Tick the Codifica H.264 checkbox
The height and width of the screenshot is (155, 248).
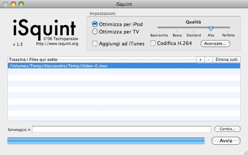tap(153, 43)
